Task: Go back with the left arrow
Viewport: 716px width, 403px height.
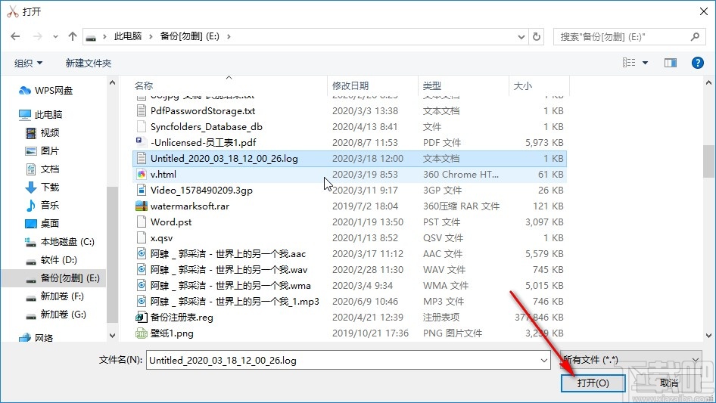Action: point(15,36)
